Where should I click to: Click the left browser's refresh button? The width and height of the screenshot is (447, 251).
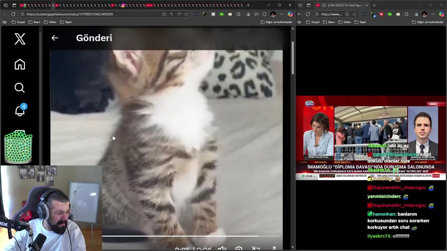click(13, 14)
